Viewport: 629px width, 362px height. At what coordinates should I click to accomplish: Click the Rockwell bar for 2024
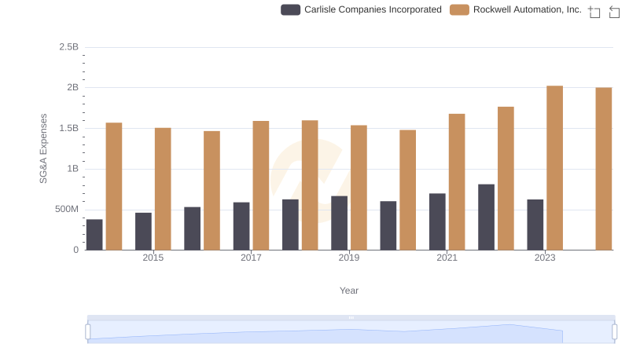[x=603, y=169]
